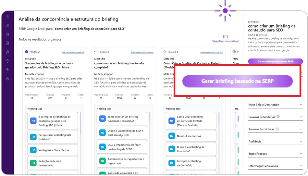Click the folder icon in the sidebar

click(x=7, y=26)
